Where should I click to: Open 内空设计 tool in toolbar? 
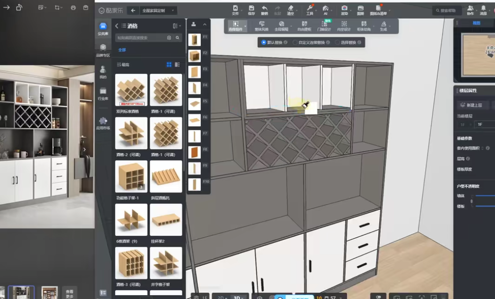click(344, 24)
